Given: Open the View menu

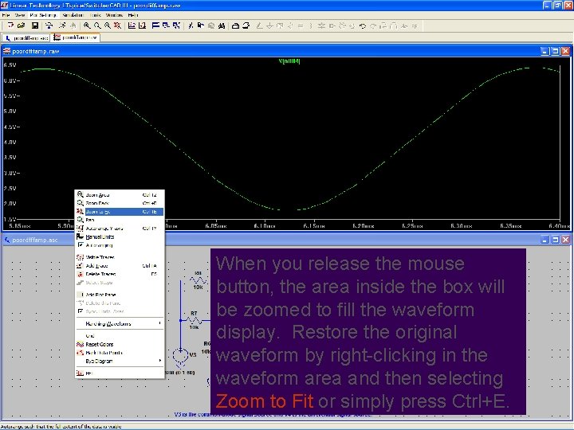Looking at the screenshot, I should tap(20, 15).
